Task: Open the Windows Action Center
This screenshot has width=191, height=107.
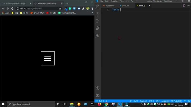Action: pos(186,104)
